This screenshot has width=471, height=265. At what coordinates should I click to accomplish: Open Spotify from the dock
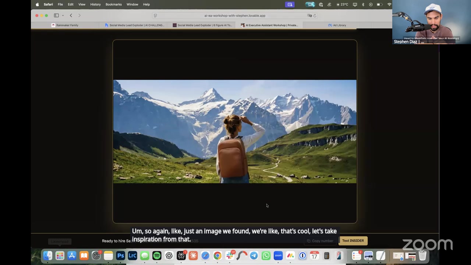157,255
